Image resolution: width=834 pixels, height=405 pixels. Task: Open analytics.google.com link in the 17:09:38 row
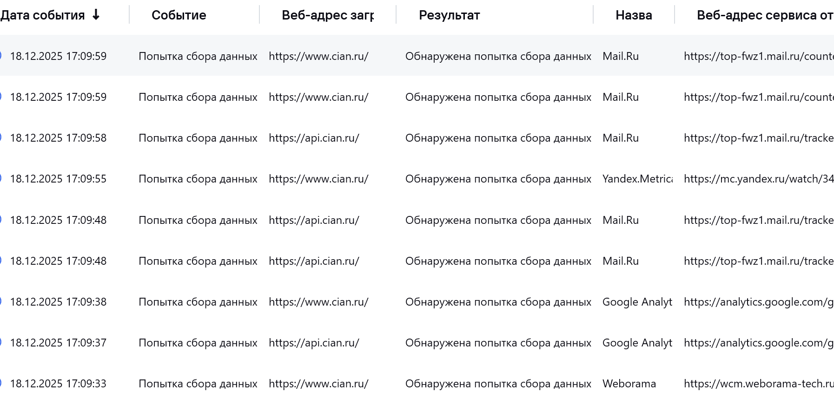[x=758, y=302]
